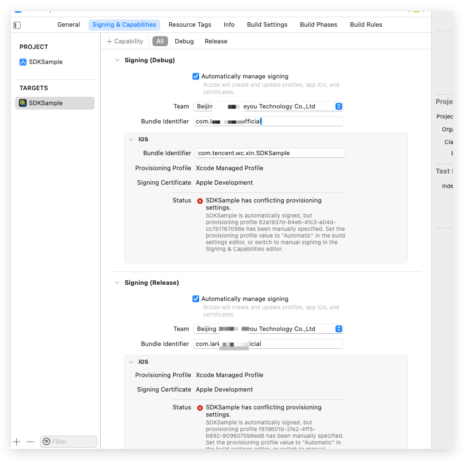The height and width of the screenshot is (460, 464).
Task: Open the Debug Team dropdown
Action: 268,106
